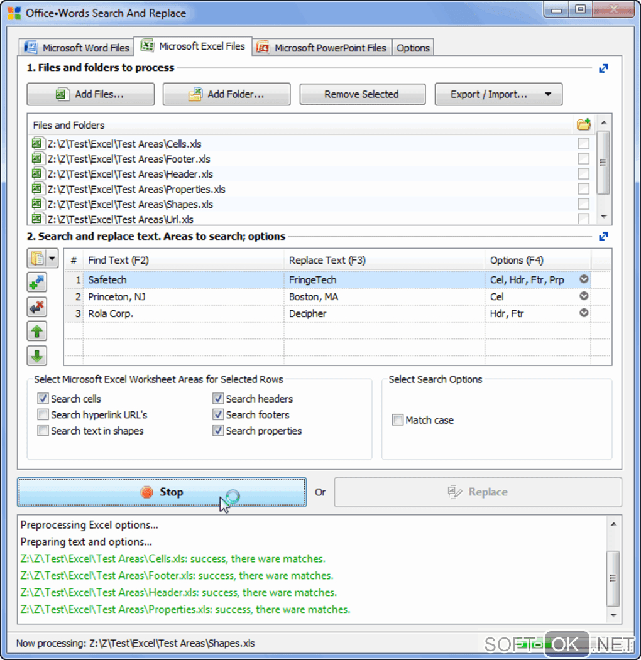
Task: Move selected row up with green arrow
Action: [37, 332]
